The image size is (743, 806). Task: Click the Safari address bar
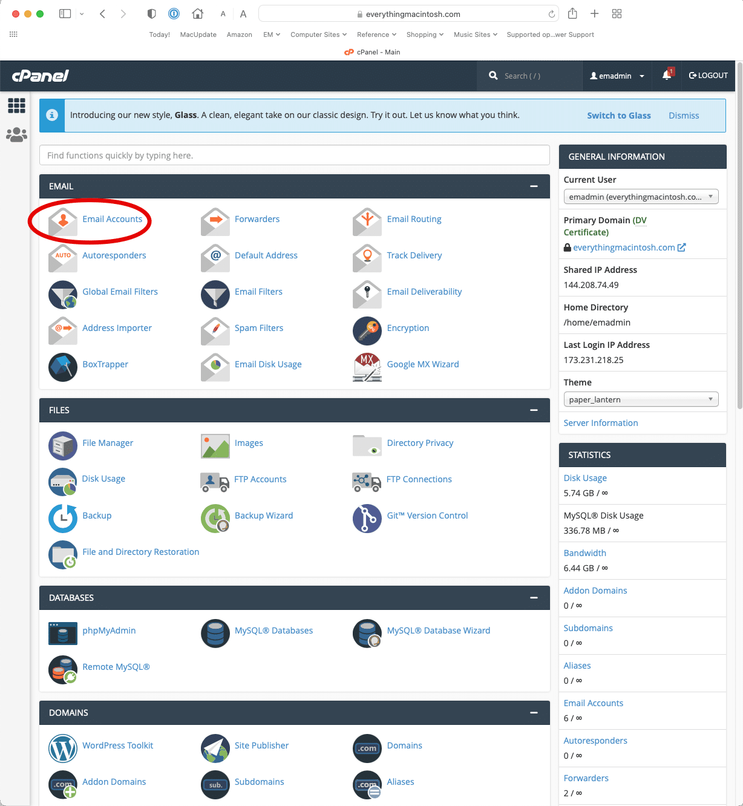click(409, 14)
